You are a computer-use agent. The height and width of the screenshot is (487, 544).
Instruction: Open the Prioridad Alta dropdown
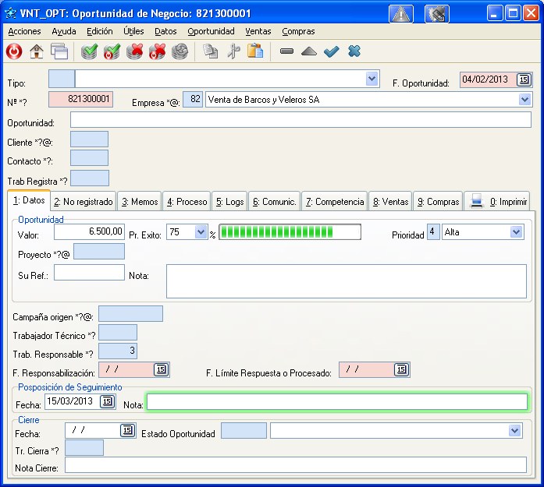[x=516, y=231]
